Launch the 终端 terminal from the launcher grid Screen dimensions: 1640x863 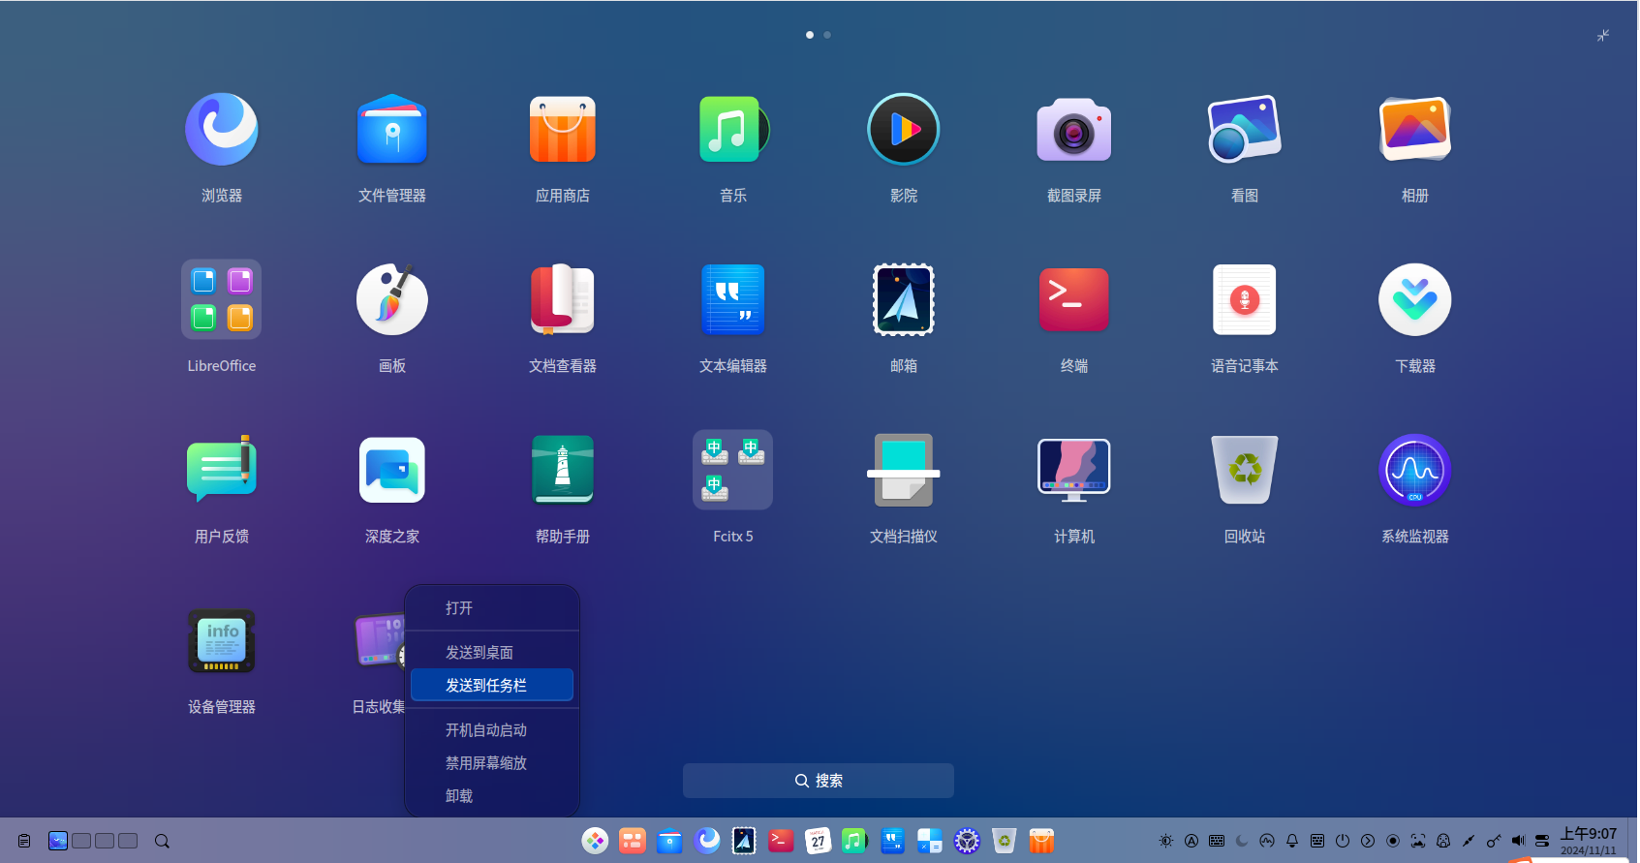coord(1074,300)
